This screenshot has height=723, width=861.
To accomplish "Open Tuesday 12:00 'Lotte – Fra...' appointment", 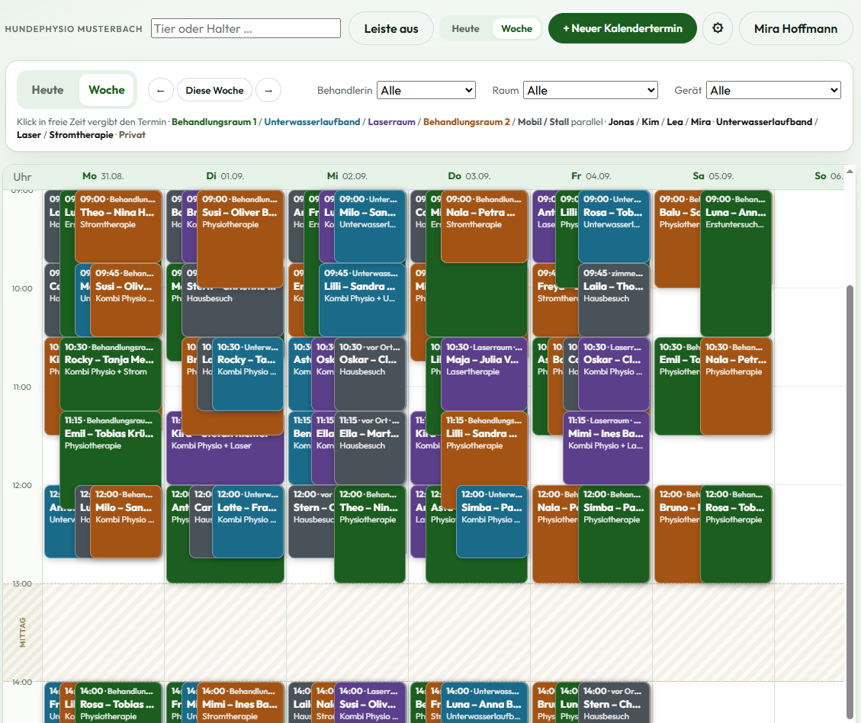I will [x=248, y=522].
